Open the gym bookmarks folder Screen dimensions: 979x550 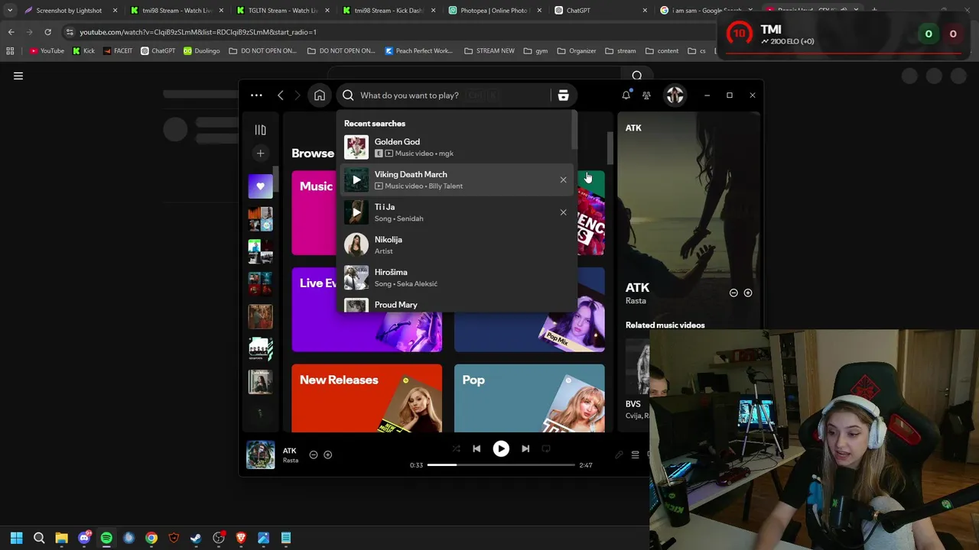coord(536,51)
